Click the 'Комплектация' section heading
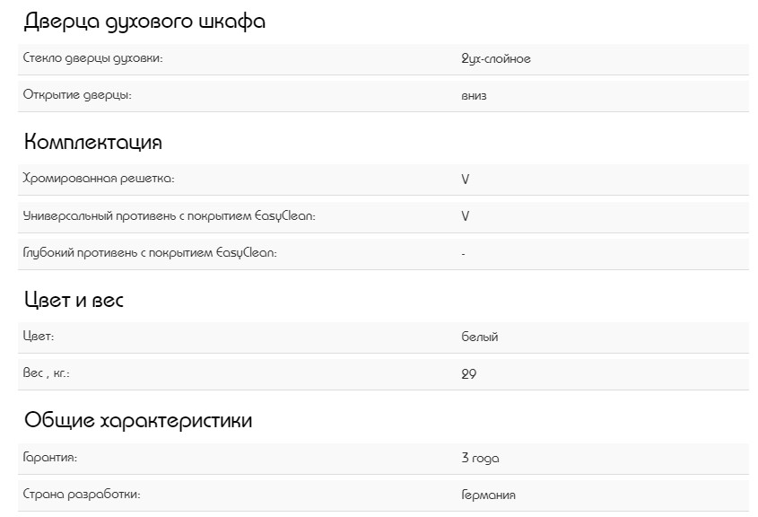The image size is (758, 517). (x=93, y=142)
